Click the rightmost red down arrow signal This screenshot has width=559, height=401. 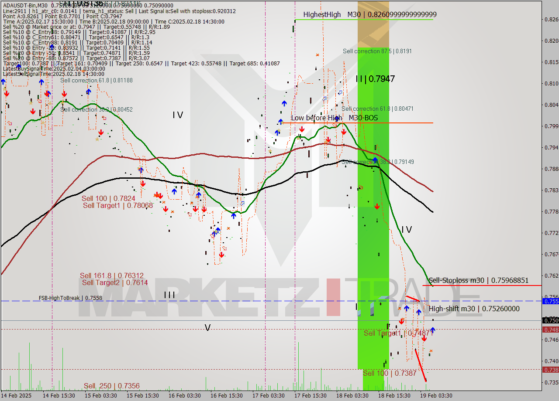(x=424, y=338)
